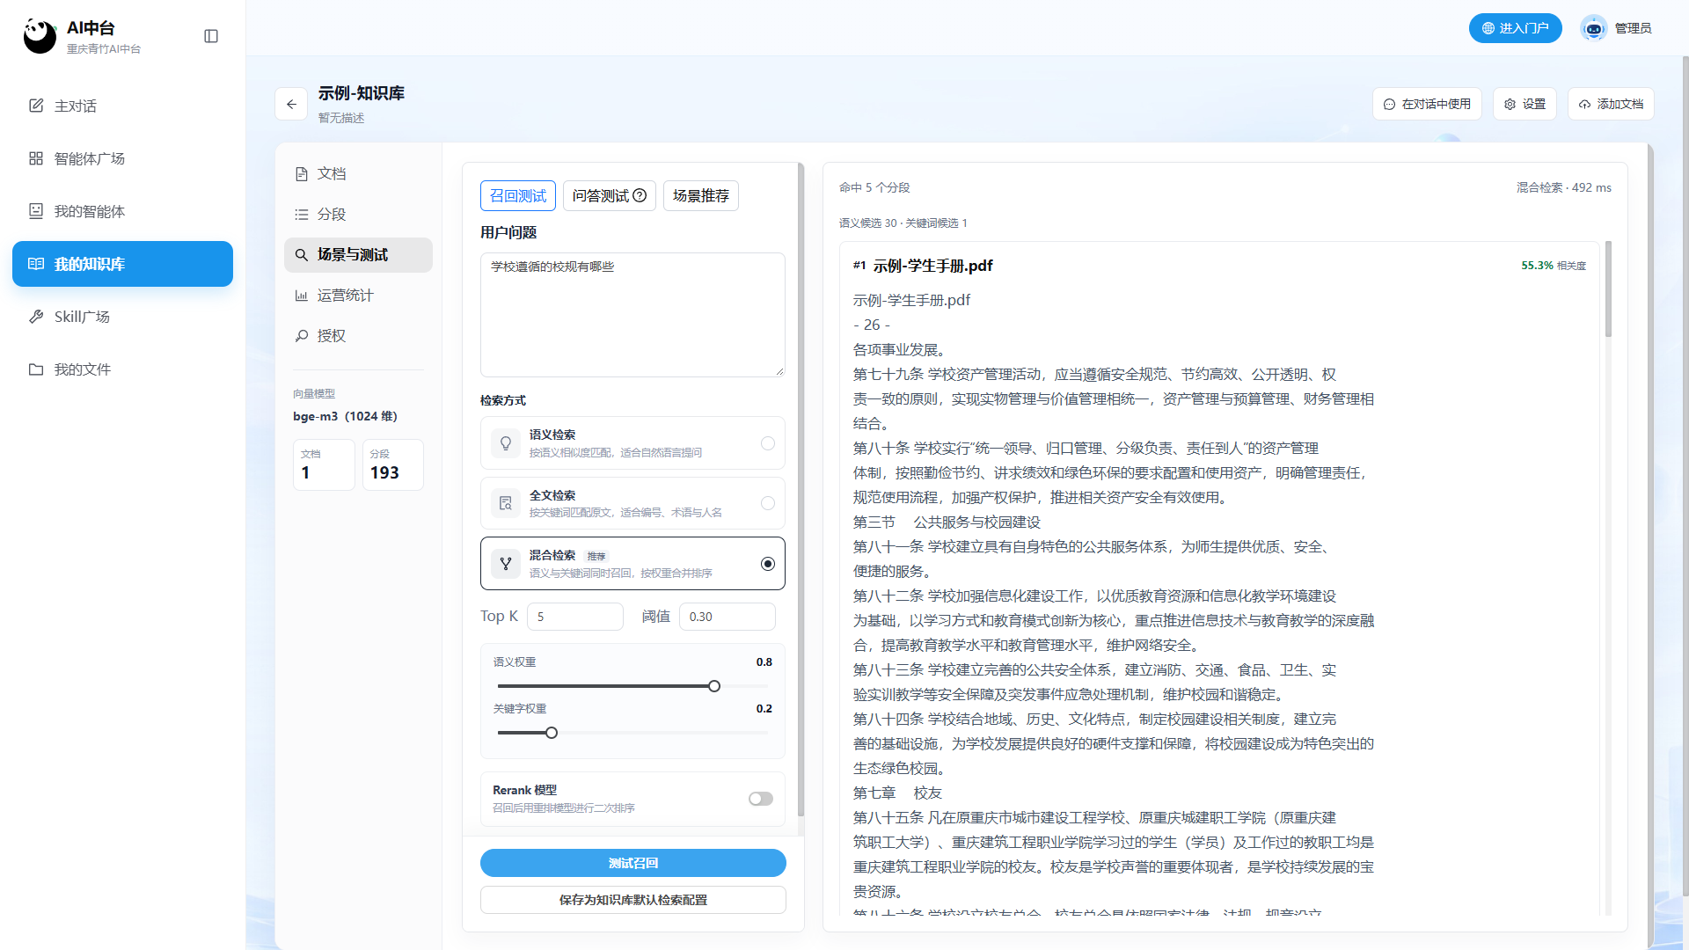
Task: Collapse sidebar with panel toggle icon
Action: [211, 36]
